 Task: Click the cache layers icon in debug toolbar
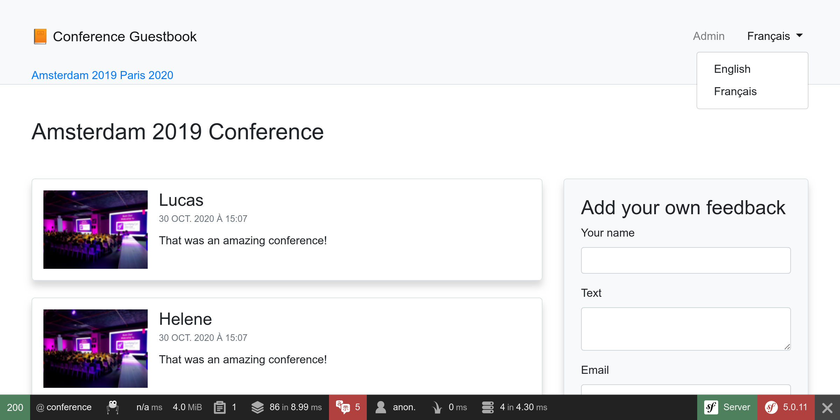pos(258,407)
